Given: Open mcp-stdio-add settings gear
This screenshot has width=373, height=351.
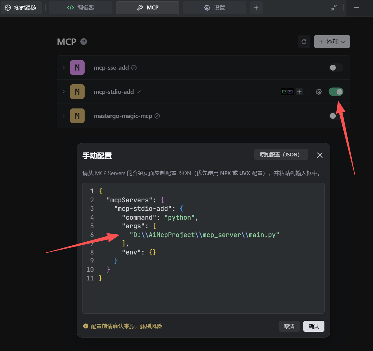Looking at the screenshot, I should click(x=319, y=92).
